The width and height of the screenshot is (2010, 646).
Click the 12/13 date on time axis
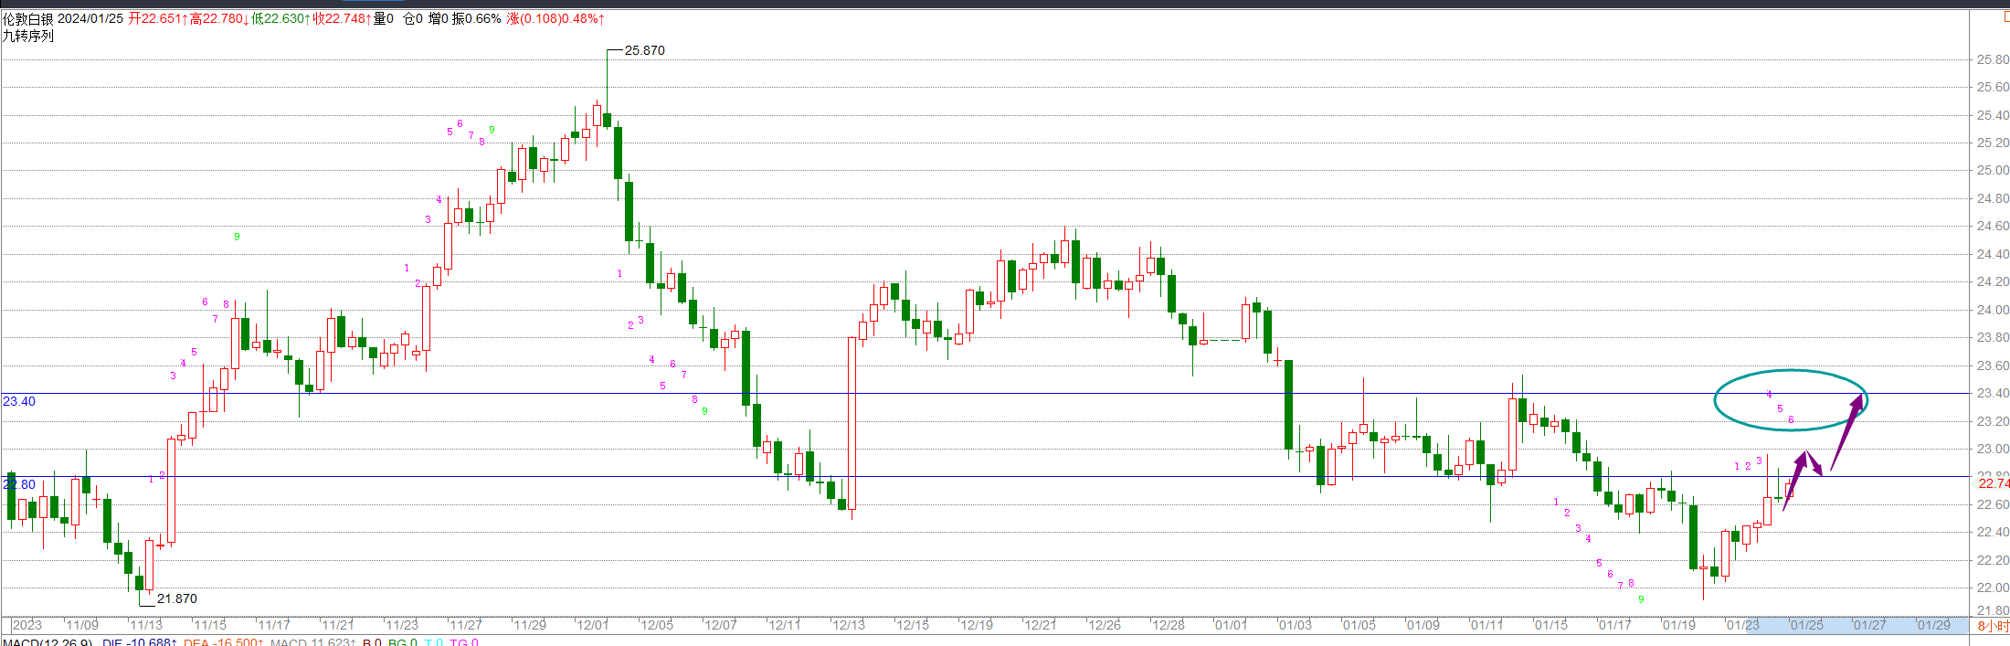point(848,625)
